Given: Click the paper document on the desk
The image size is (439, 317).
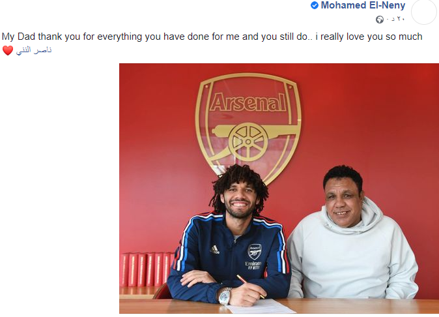Looking at the screenshot, I should pos(261,307).
